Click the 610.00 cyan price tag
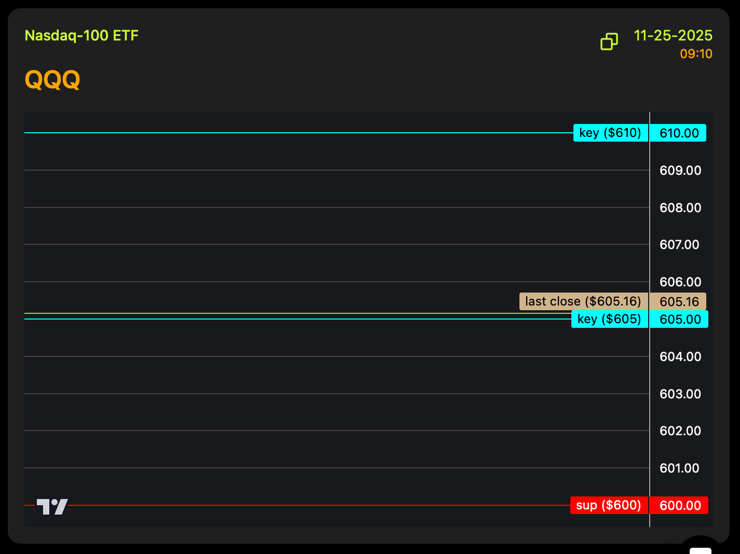 [x=678, y=133]
